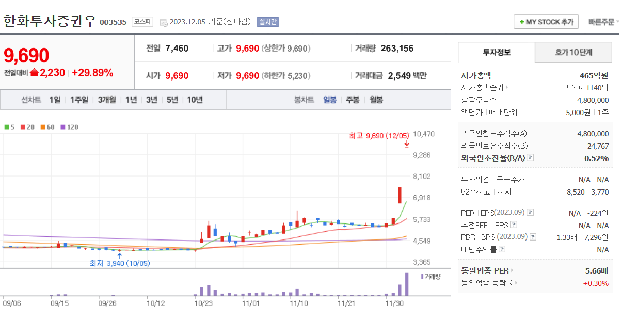Select the 주봉 candlestick chart
The image size is (622, 320).
(353, 100)
